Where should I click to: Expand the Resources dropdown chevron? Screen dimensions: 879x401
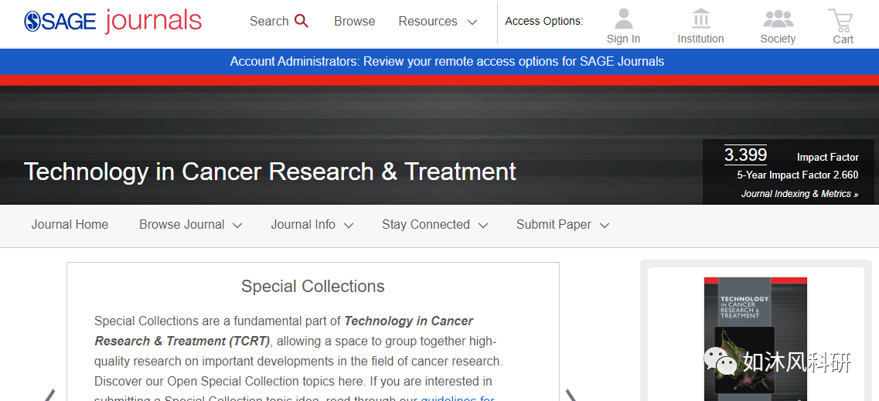pyautogui.click(x=472, y=22)
